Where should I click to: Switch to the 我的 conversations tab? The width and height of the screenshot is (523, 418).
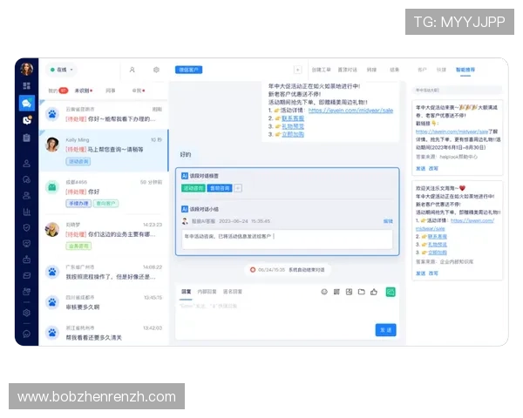[58, 91]
